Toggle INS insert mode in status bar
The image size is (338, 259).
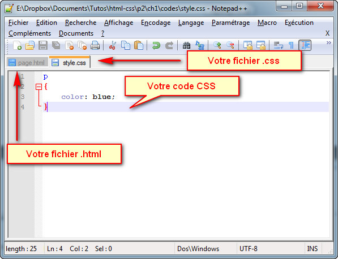point(313,249)
